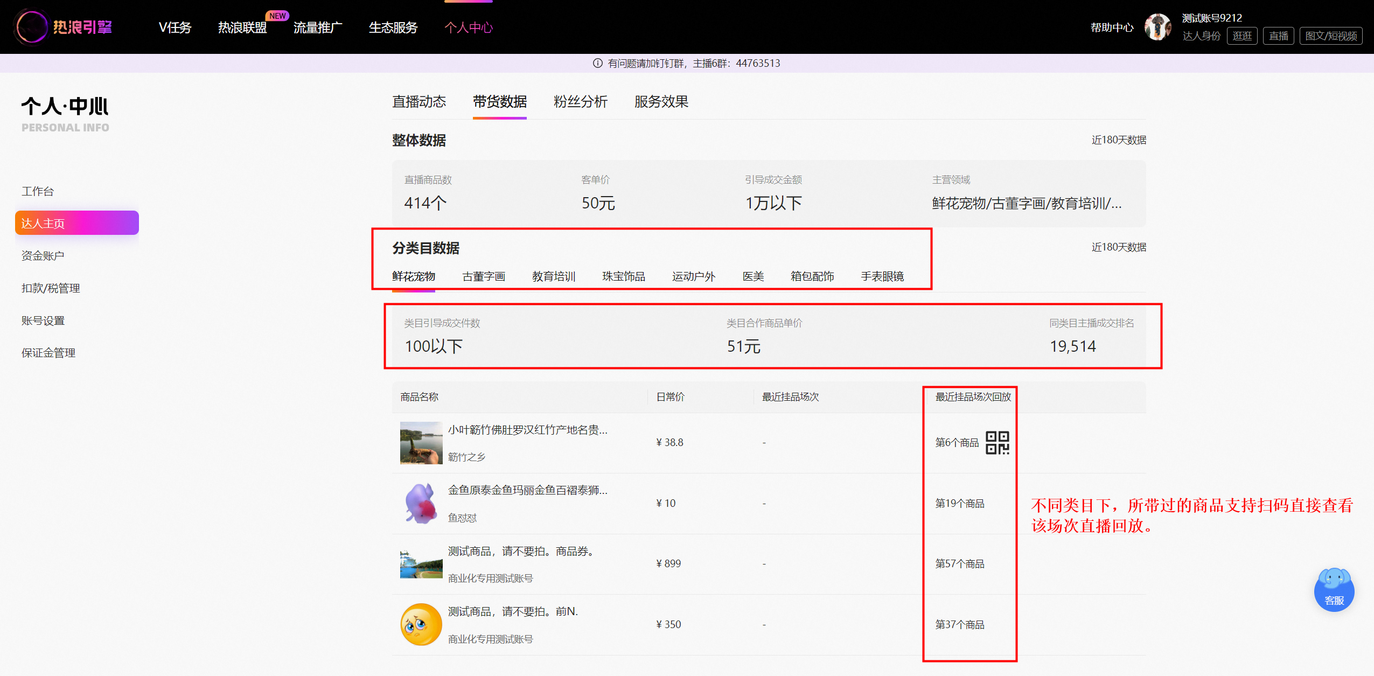
Task: Open product 测试商品，请不要拍。前N.
Action: tap(513, 611)
